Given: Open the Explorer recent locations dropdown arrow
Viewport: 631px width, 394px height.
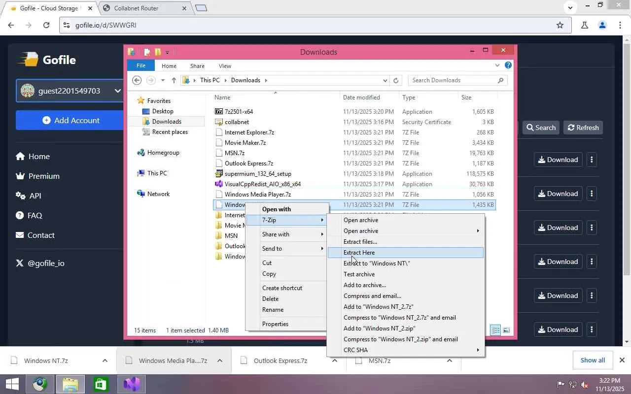Looking at the screenshot, I should click(163, 80).
